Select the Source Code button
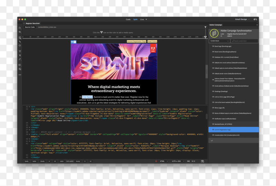Image resolution: width=276 pixels, height=186 pixels. (30, 27)
